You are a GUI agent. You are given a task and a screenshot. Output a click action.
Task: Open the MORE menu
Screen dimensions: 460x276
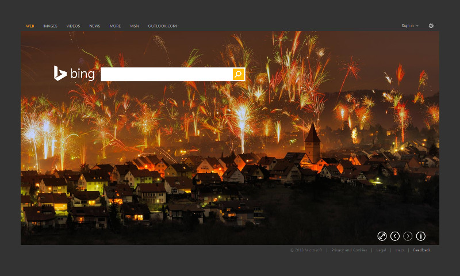point(115,26)
